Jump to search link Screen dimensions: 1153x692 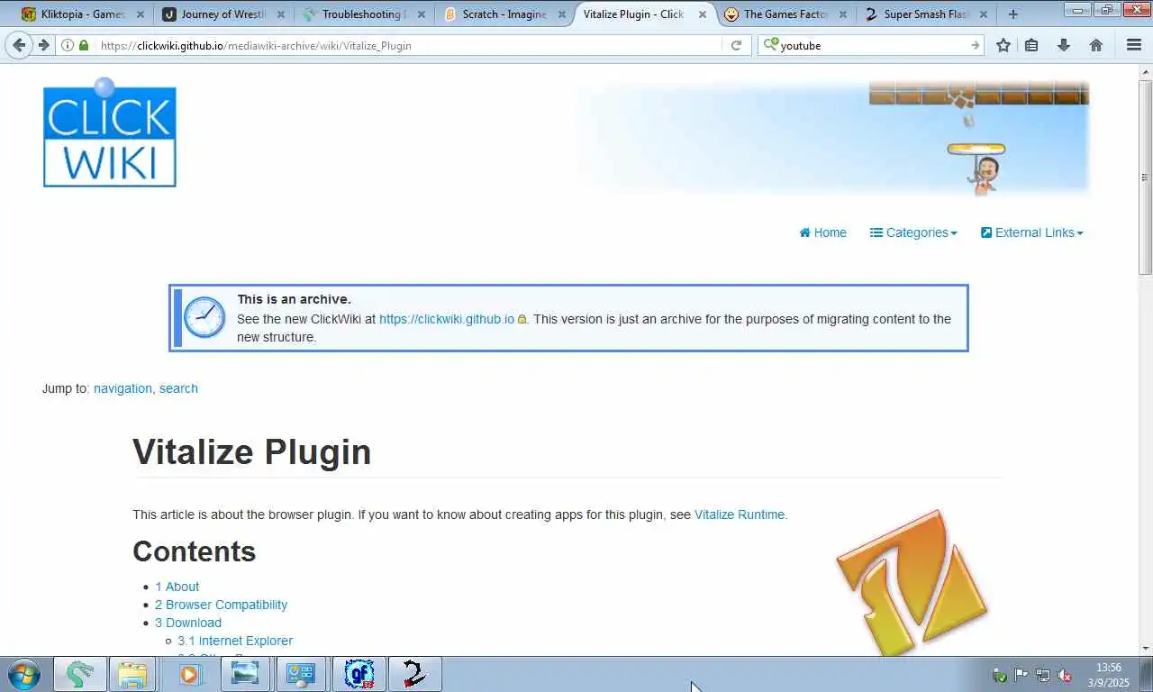(x=178, y=388)
